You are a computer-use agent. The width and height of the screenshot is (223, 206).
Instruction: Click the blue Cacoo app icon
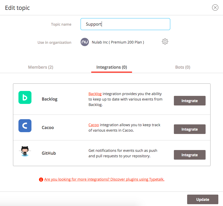(25, 126)
